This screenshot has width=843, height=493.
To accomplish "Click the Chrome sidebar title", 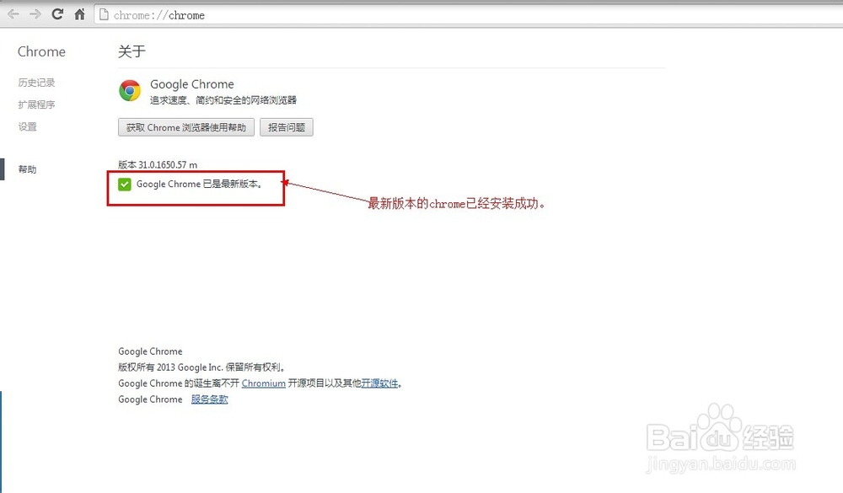I will click(x=41, y=51).
